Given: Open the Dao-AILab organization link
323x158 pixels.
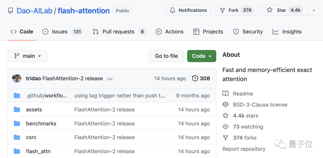Looking at the screenshot, I should click(x=34, y=11).
